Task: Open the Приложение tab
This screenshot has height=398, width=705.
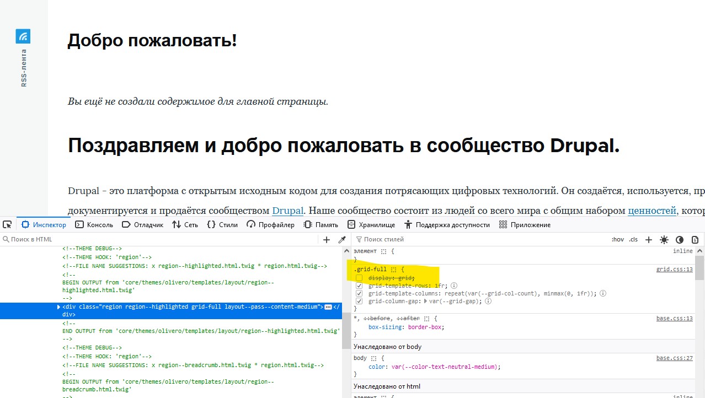Action: pos(525,225)
